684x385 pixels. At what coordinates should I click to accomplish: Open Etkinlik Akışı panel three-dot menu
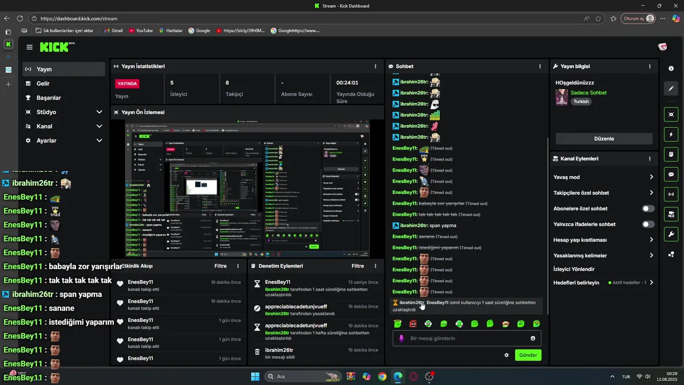[x=238, y=266]
